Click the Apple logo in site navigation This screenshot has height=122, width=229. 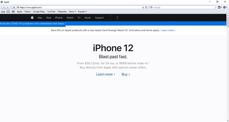coord(32,17)
